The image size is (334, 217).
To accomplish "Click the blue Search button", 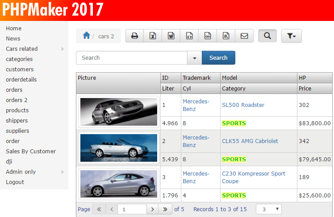I will pyautogui.click(x=218, y=58).
